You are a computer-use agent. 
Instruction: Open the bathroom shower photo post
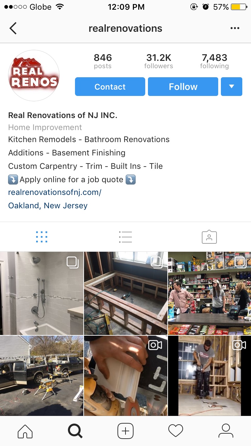click(x=41, y=293)
